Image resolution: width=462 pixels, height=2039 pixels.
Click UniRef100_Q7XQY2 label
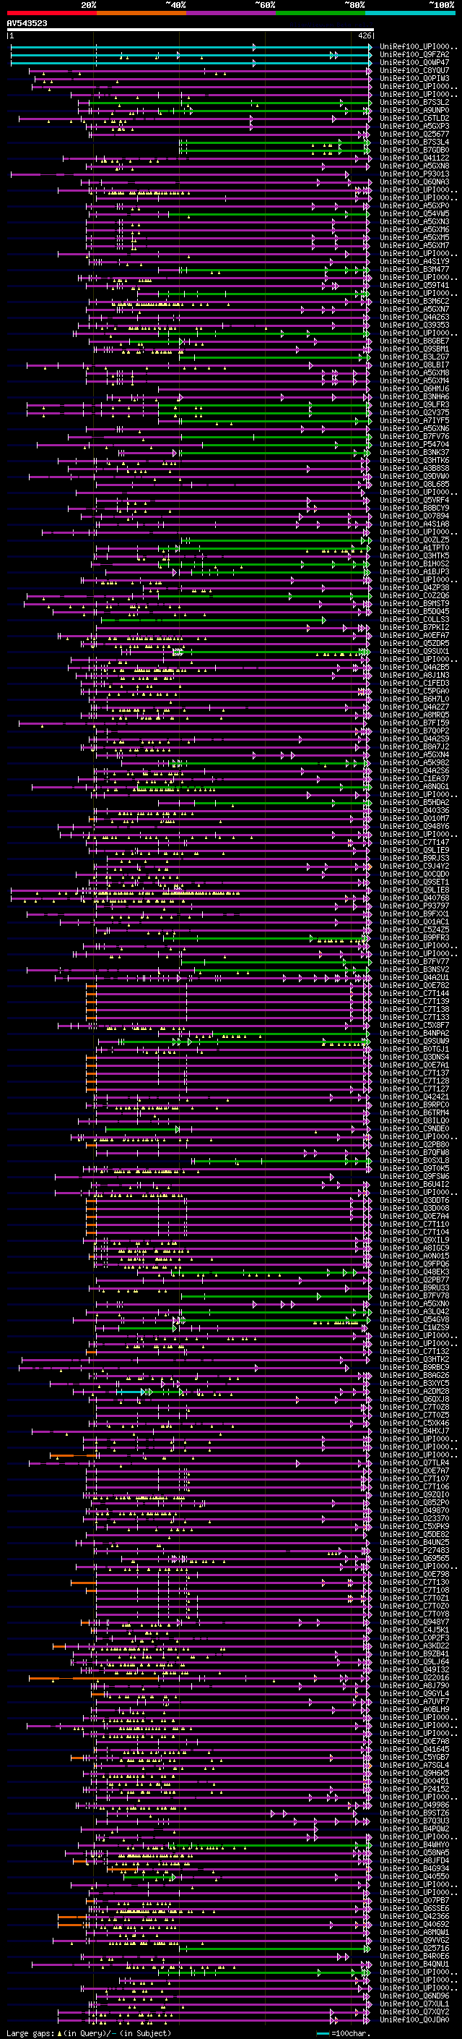tap(414, 2012)
